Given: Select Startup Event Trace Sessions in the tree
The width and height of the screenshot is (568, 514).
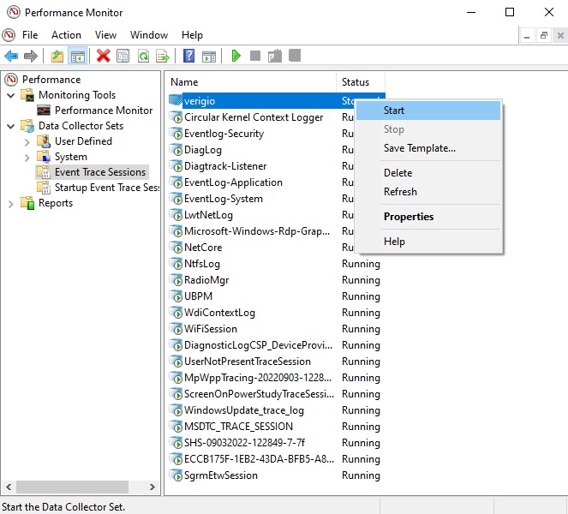Looking at the screenshot, I should click(x=106, y=188).
